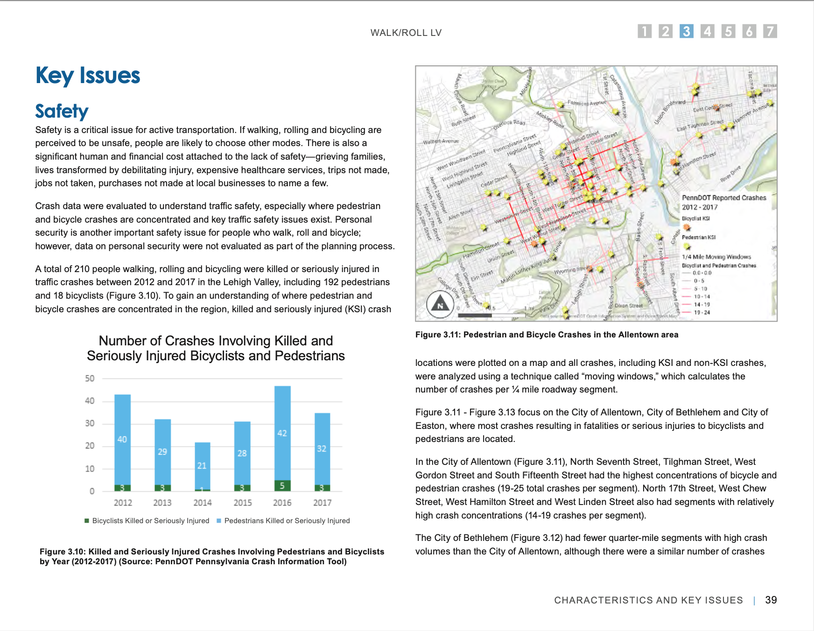Click the 19 - 24 legend line
Screen dimensions: 814x631
point(686,312)
